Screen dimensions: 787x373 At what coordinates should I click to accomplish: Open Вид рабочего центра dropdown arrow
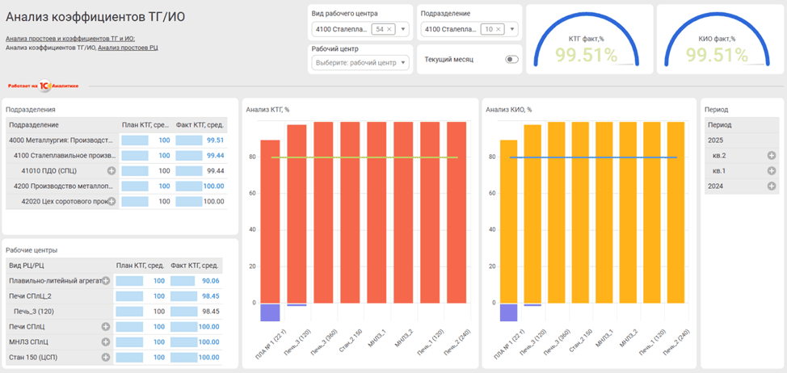point(402,30)
